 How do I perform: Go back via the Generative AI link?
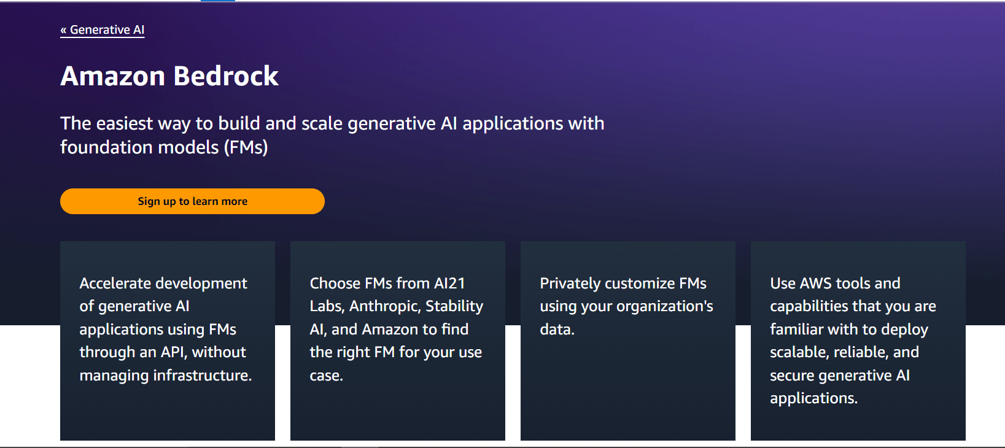pos(103,29)
